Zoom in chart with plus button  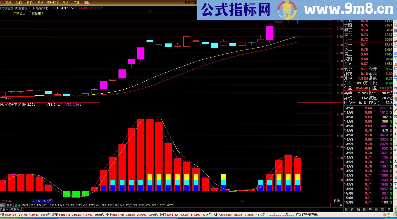[x=333, y=205]
